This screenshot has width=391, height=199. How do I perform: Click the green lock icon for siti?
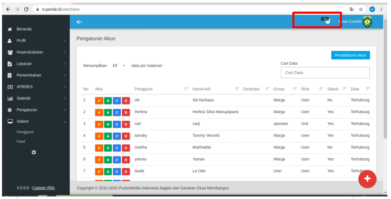point(108,101)
